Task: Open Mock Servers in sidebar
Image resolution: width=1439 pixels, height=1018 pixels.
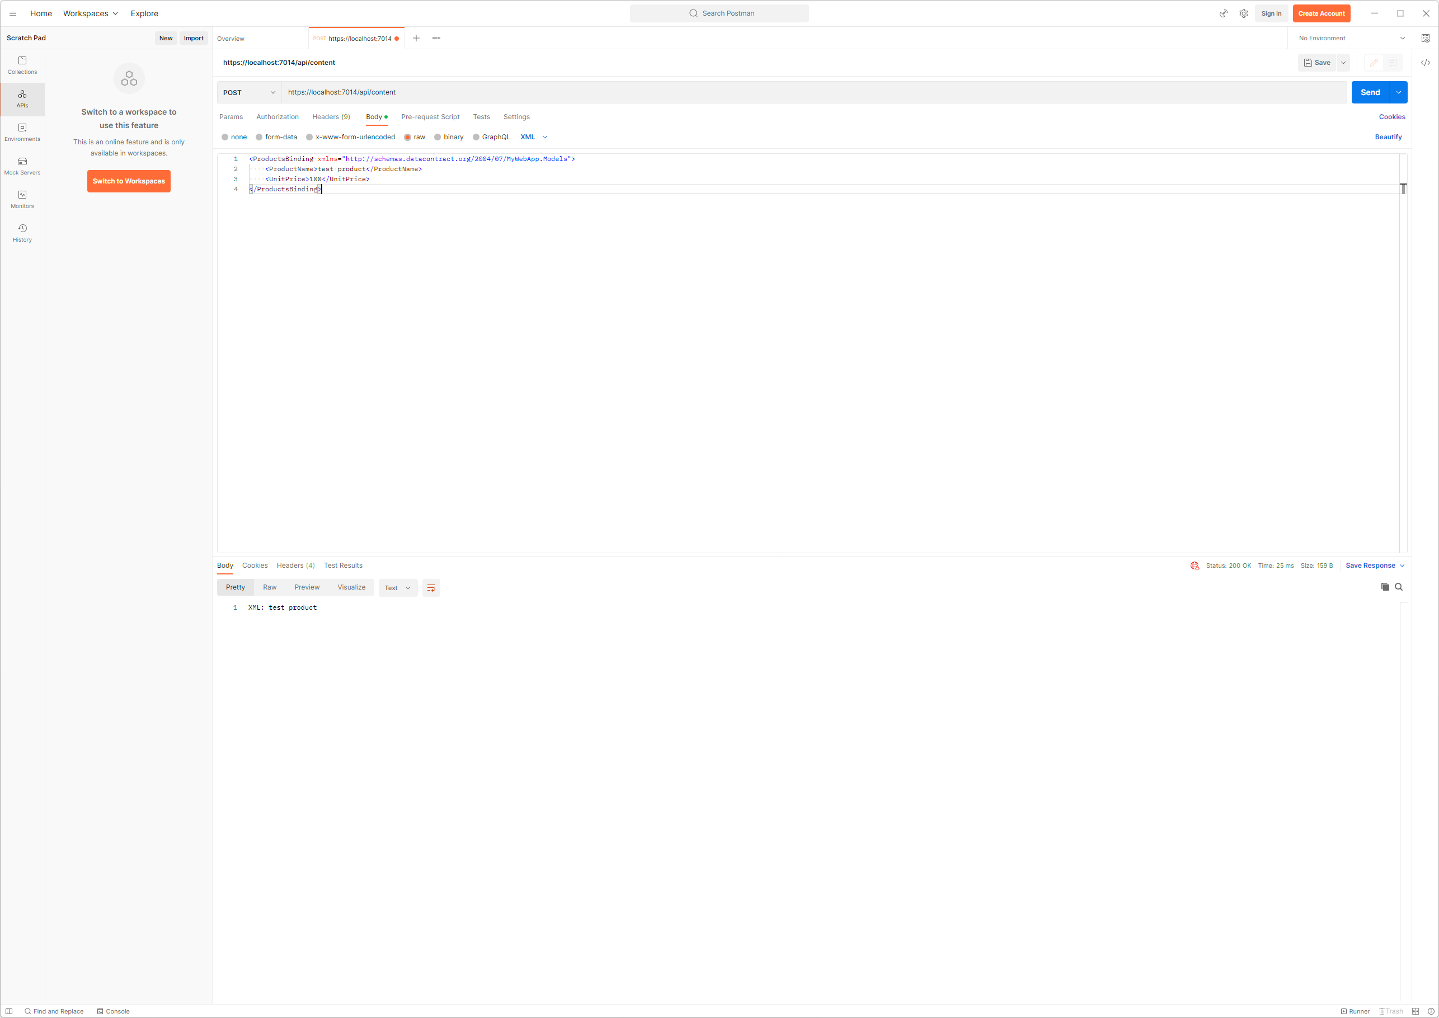Action: tap(22, 166)
